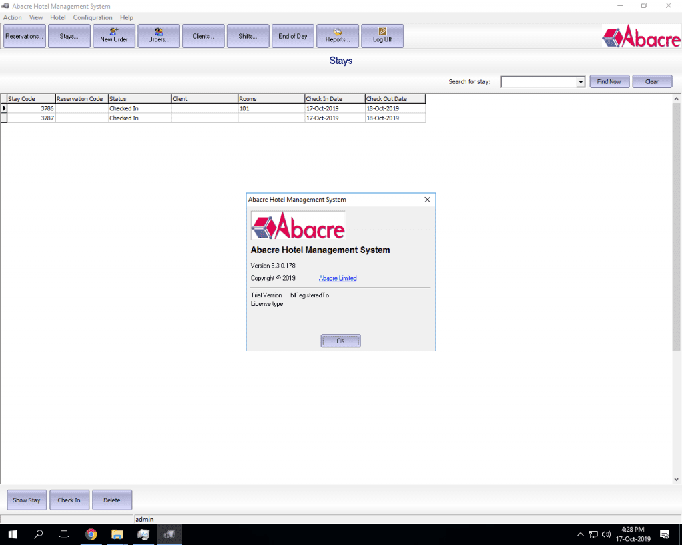Click the Find Now button
The image size is (682, 545).
[609, 81]
